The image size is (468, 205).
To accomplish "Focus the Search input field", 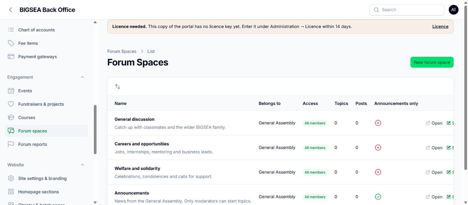I will tap(407, 10).
